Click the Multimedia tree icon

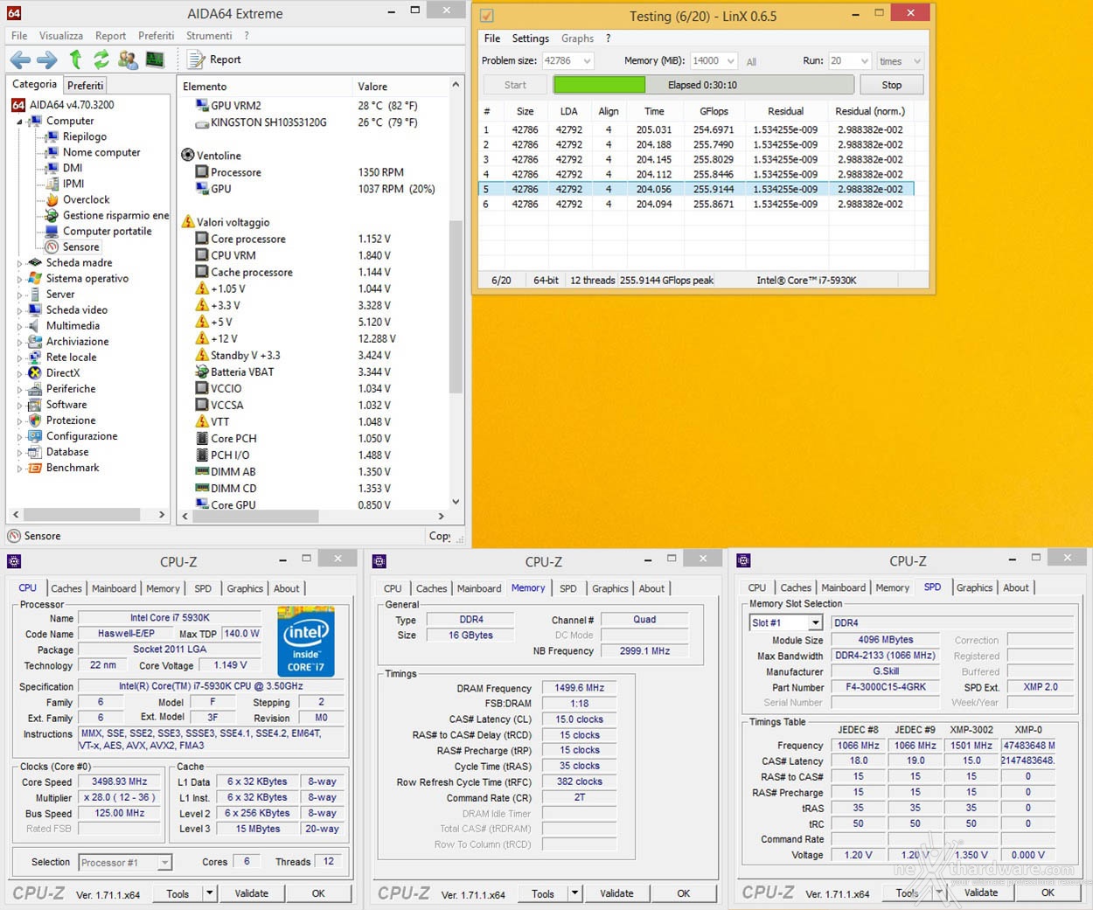tap(35, 325)
